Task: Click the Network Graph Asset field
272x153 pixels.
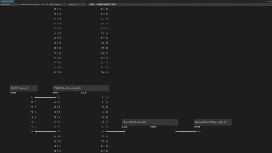Action: 32,4
